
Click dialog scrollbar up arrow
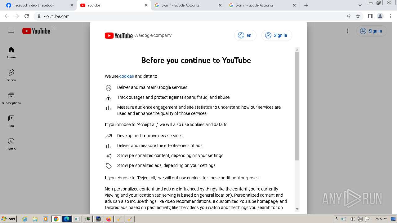pos(297,50)
